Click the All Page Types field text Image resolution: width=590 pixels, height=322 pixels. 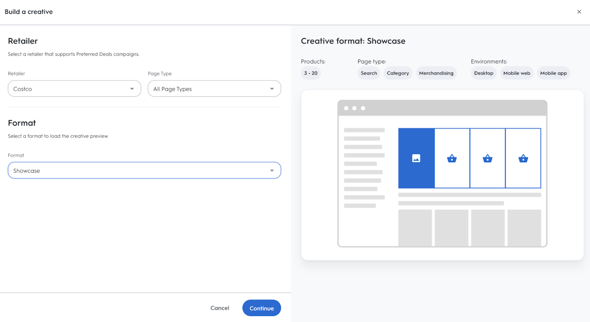point(172,89)
